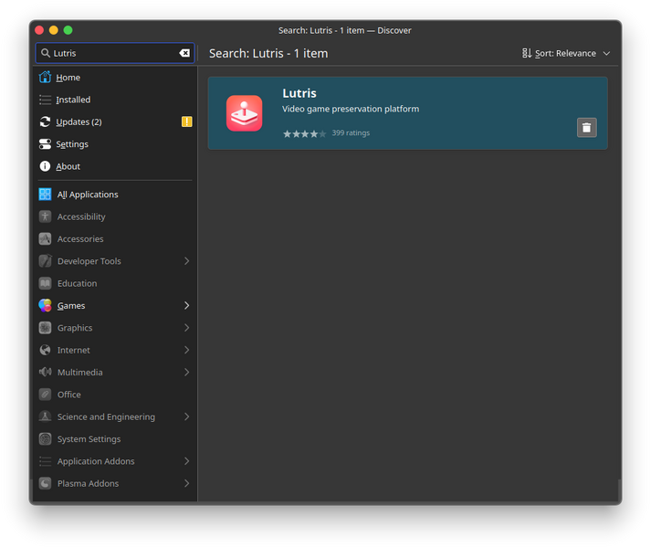Close the Discover window

(x=39, y=30)
